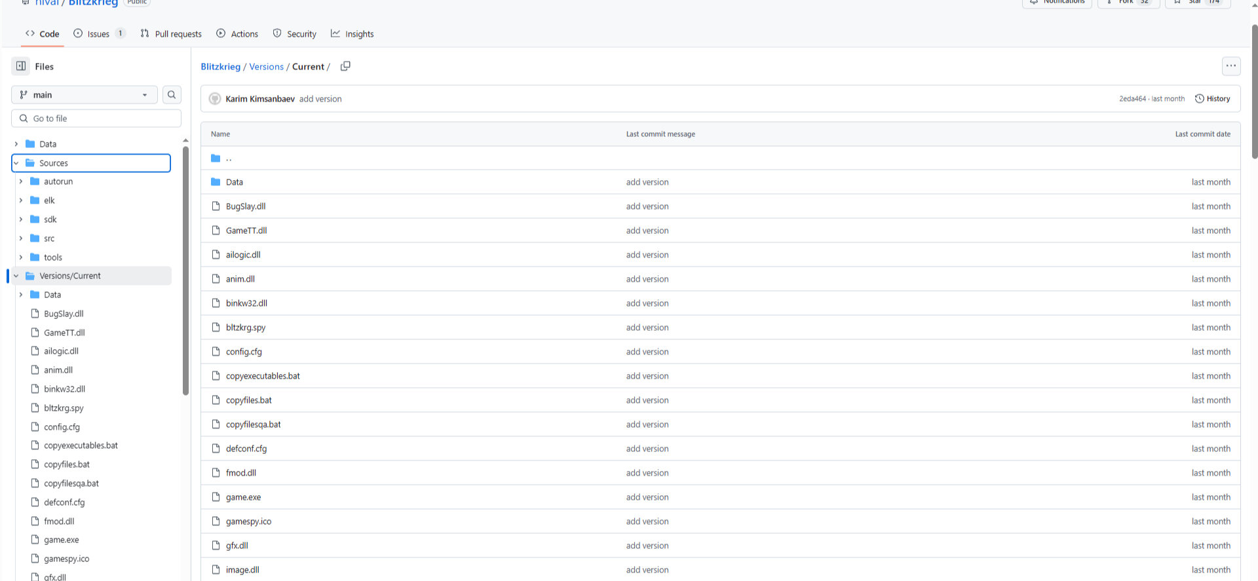Image resolution: width=1258 pixels, height=581 pixels.
Task: Click Versions breadcrumb link
Action: [266, 67]
